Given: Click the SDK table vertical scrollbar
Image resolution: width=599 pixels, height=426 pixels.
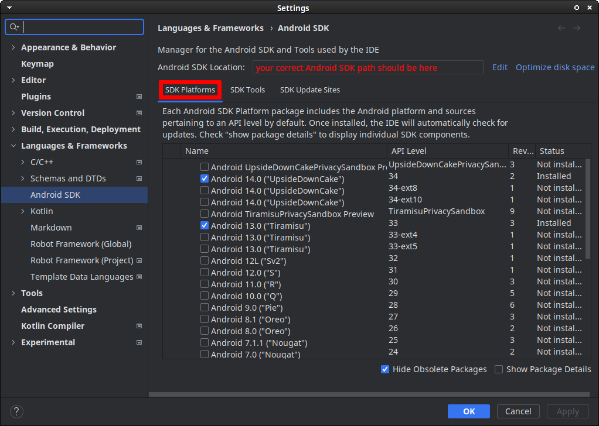Looking at the screenshot, I should [x=587, y=209].
